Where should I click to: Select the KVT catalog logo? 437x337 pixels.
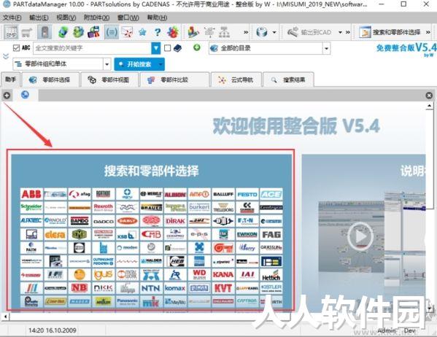tap(223, 288)
